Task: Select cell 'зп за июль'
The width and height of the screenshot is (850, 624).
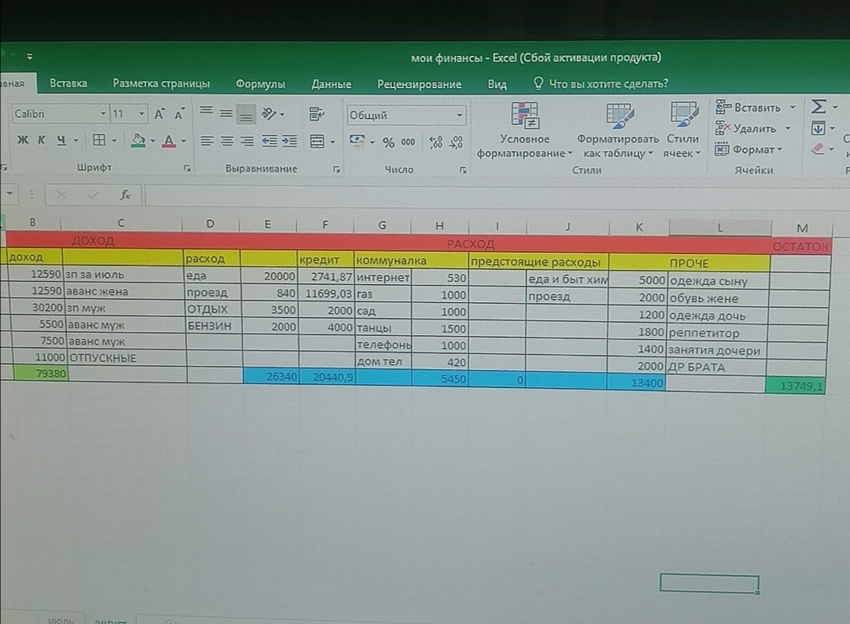Action: click(124, 275)
